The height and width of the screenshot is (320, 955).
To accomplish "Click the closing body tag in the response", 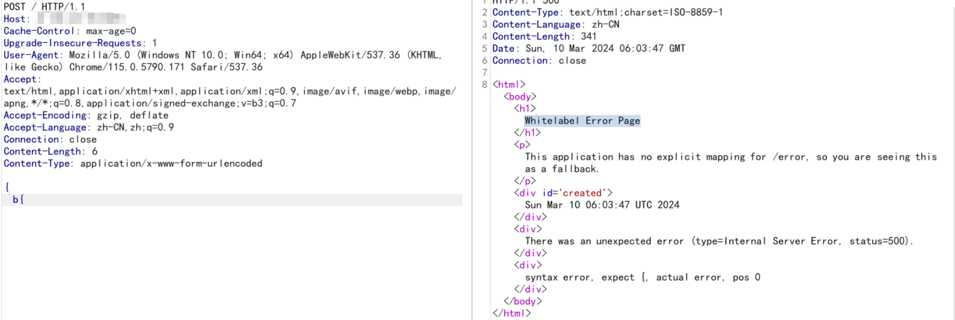I will click(x=523, y=301).
